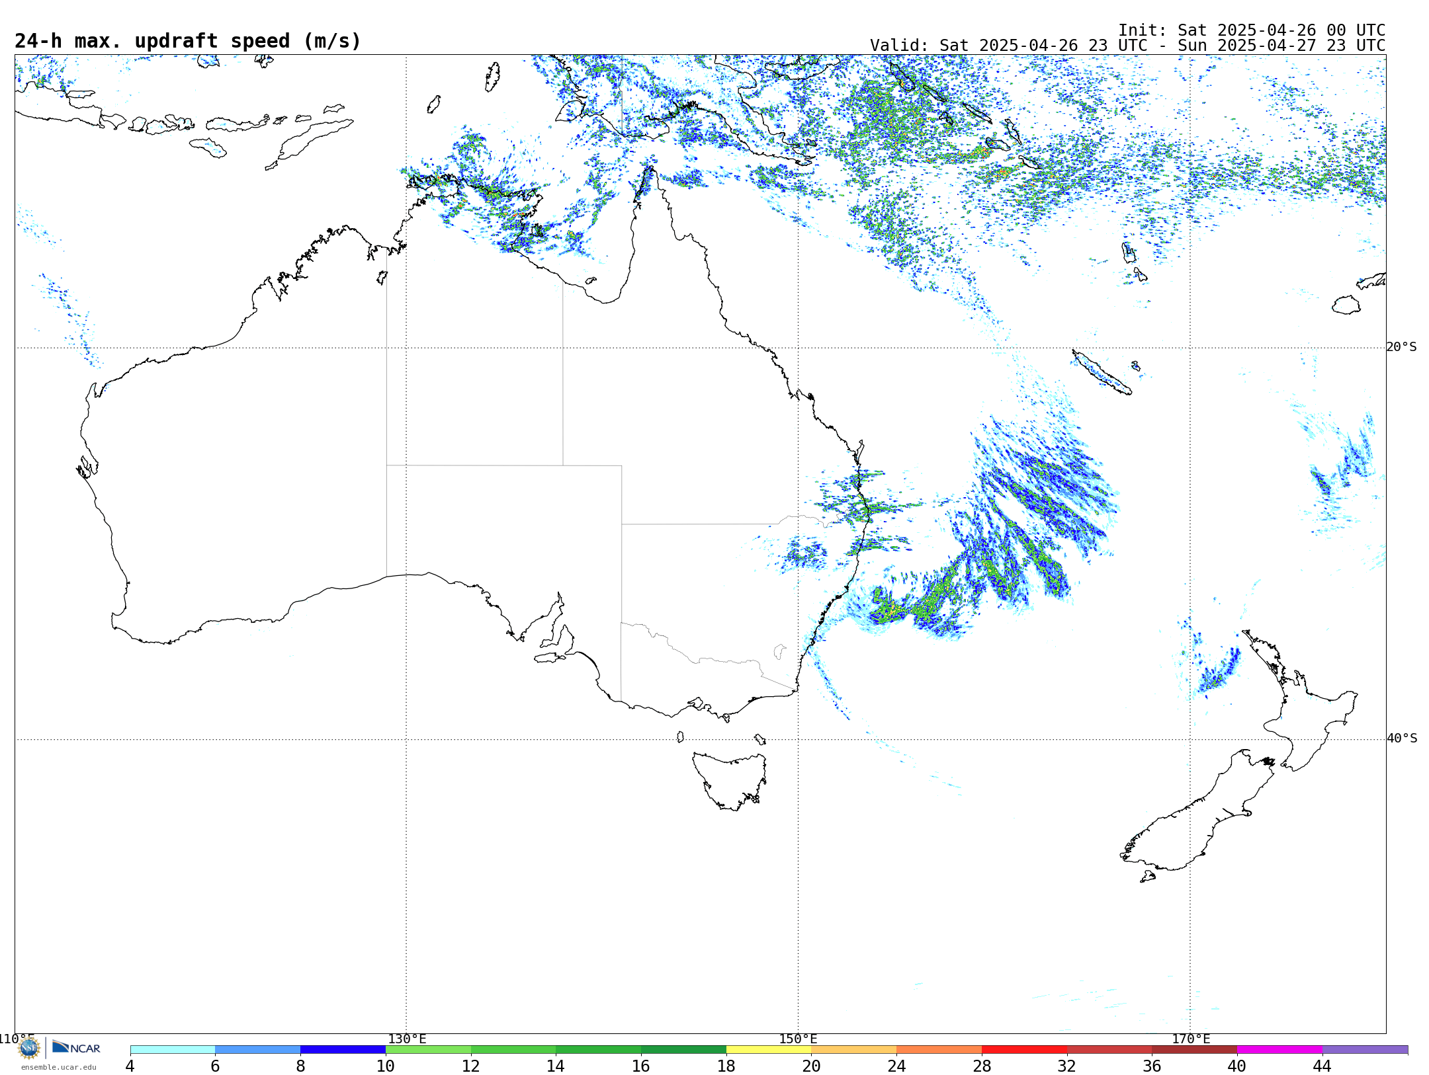Click the NCAR logo
The width and height of the screenshot is (1429, 1075).
(x=76, y=1047)
